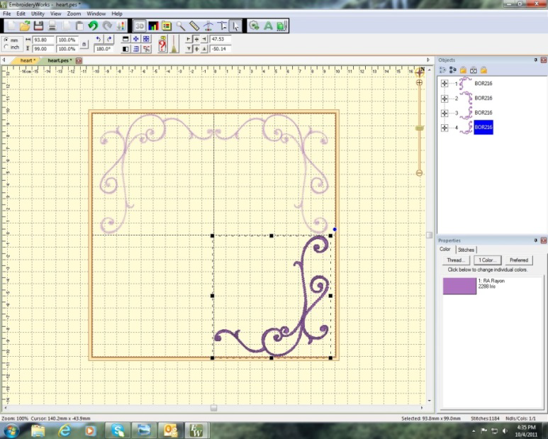Viewport: 548px width, 439px height.
Task: Select the mm units radio button
Action: point(6,40)
